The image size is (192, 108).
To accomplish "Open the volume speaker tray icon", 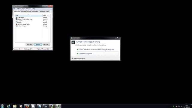I will coord(181,106).
